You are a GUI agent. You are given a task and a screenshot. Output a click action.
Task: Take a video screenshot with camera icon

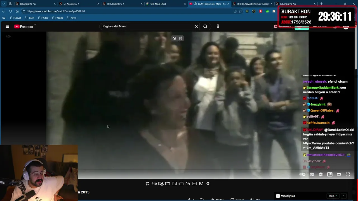pyautogui.click(x=201, y=184)
